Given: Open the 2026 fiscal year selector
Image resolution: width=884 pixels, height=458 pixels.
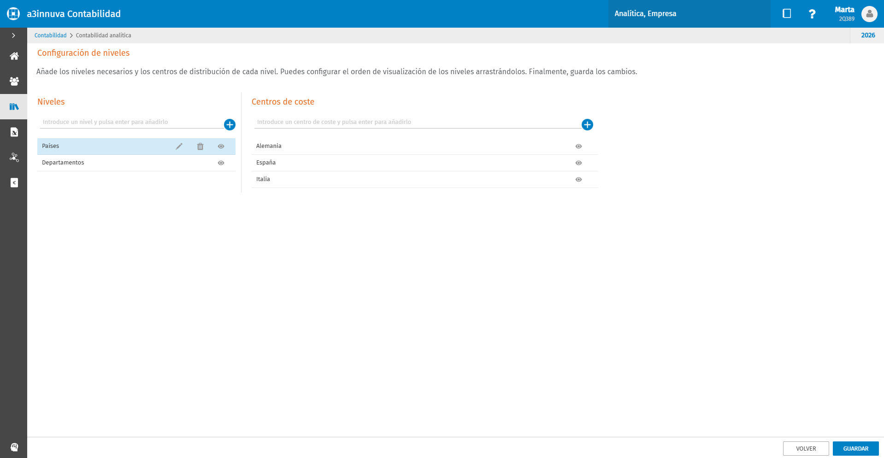Looking at the screenshot, I should 867,35.
